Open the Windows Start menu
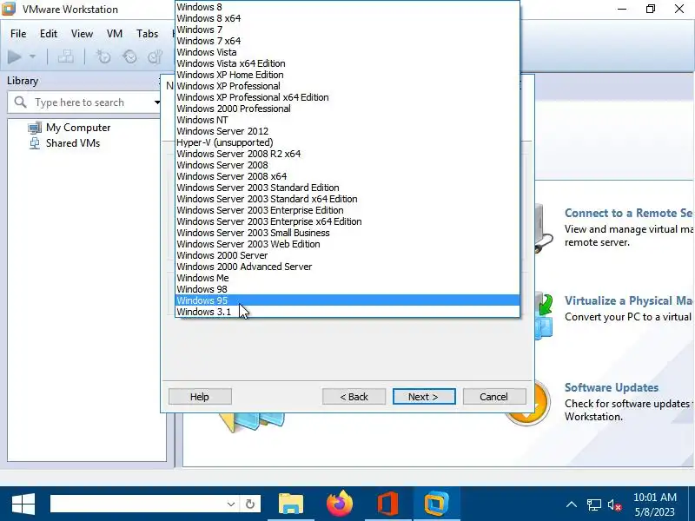695x521 pixels. 23,504
